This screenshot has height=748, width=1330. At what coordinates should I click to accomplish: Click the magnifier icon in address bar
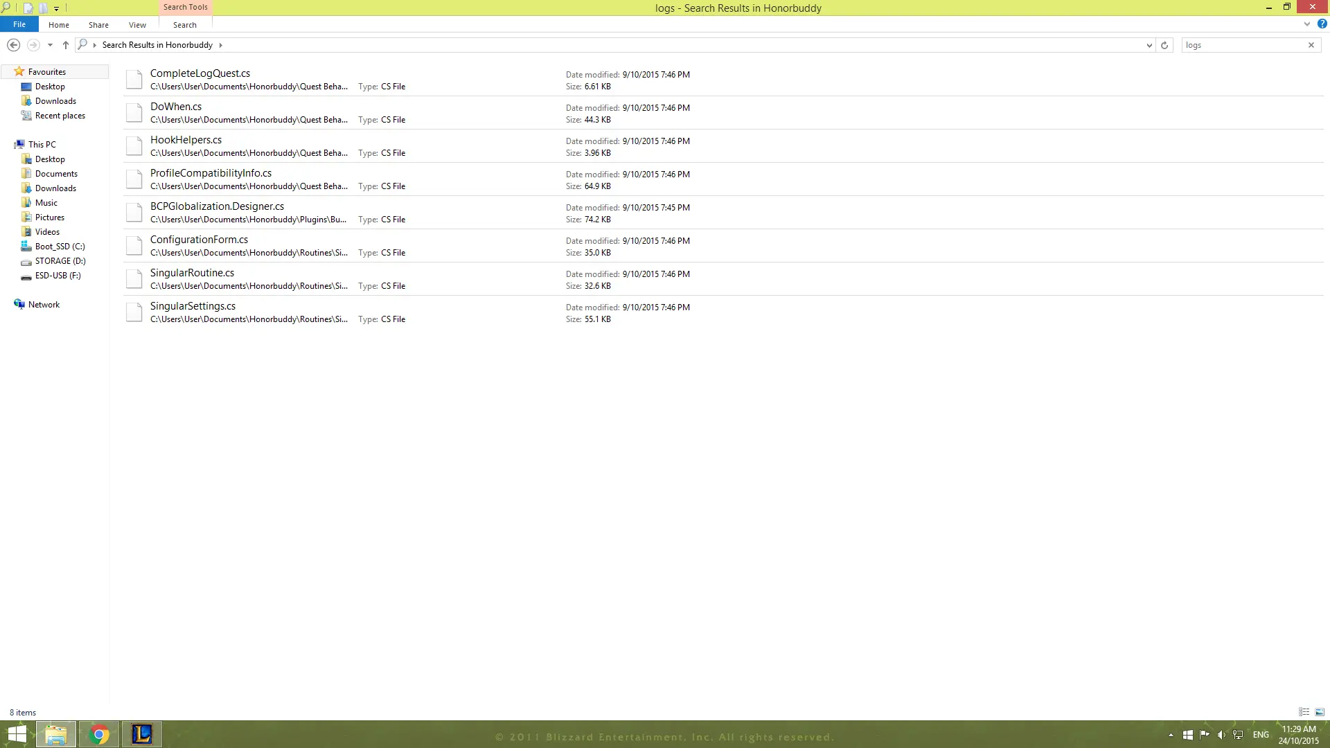tap(82, 44)
